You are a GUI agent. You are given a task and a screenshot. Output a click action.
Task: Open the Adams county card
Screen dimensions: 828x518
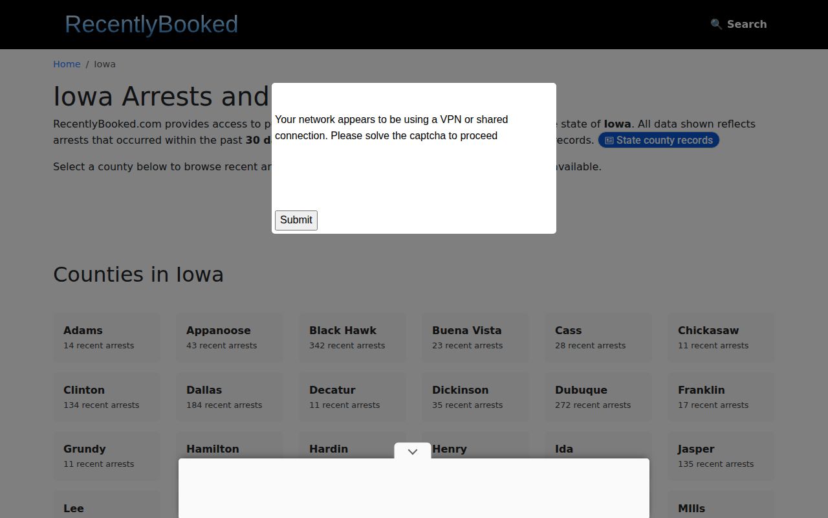107,337
